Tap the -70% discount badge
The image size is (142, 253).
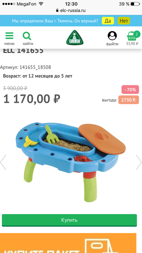coord(130,90)
